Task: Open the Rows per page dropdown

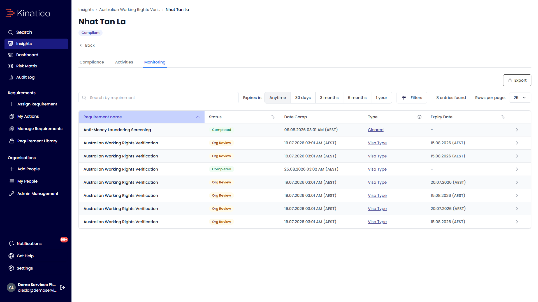Action: coord(520,98)
